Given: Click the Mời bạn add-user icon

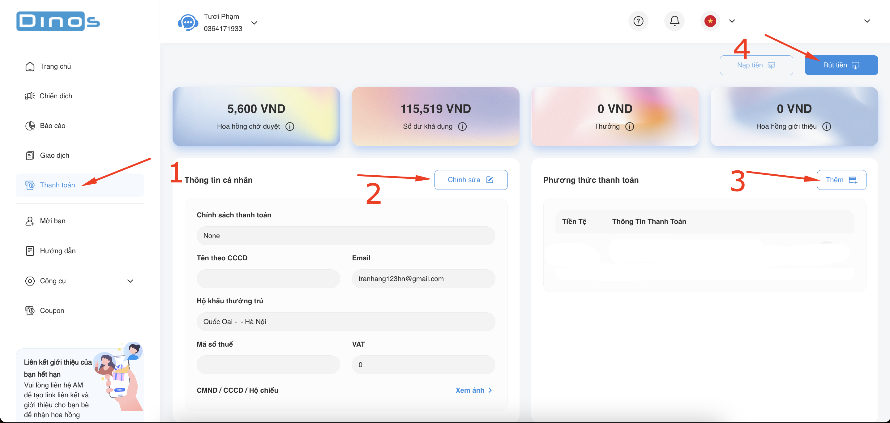Looking at the screenshot, I should pos(30,221).
